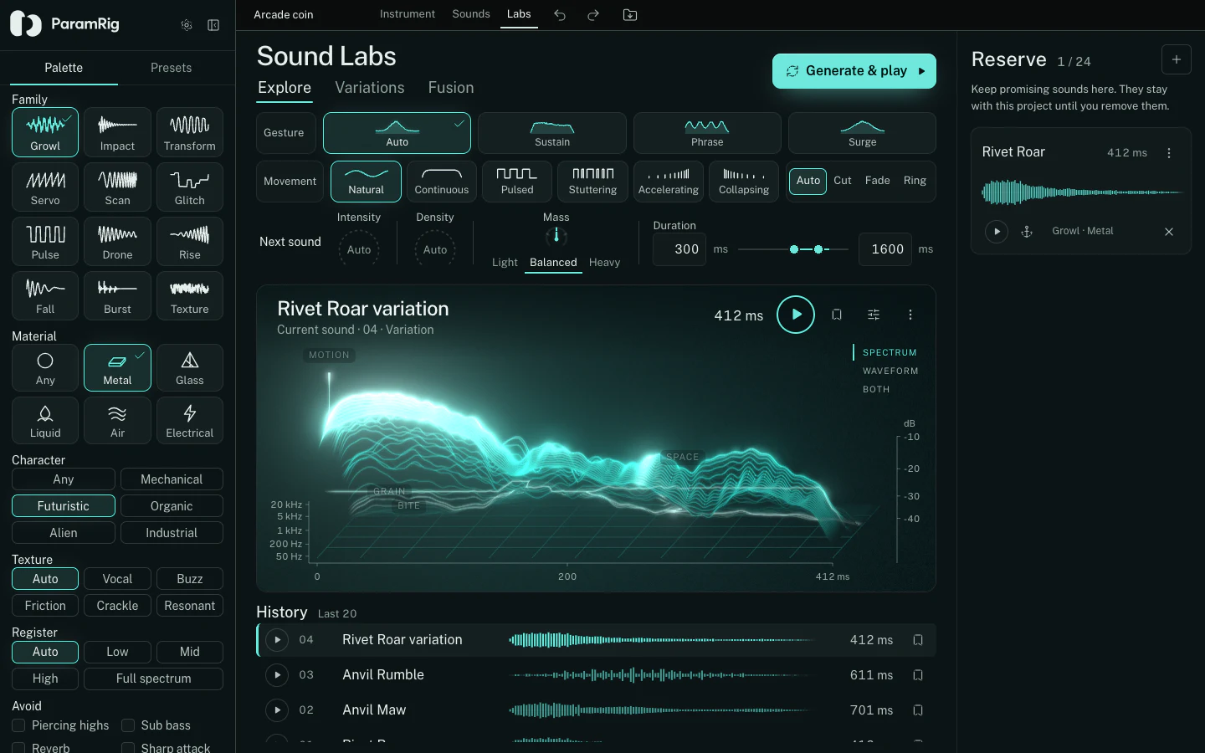Play the current Rivet Roar variation

(x=796, y=315)
